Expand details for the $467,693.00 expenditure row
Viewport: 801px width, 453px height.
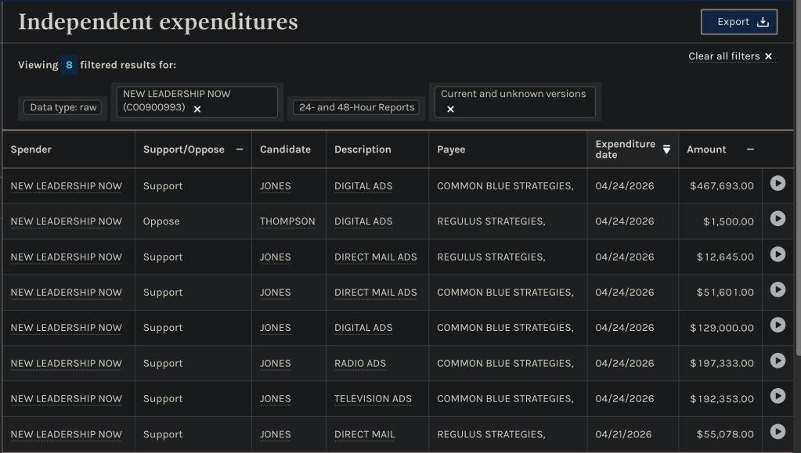tap(777, 183)
